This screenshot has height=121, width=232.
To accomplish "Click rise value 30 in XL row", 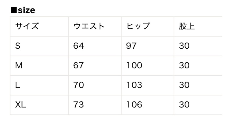I will point(184,105).
